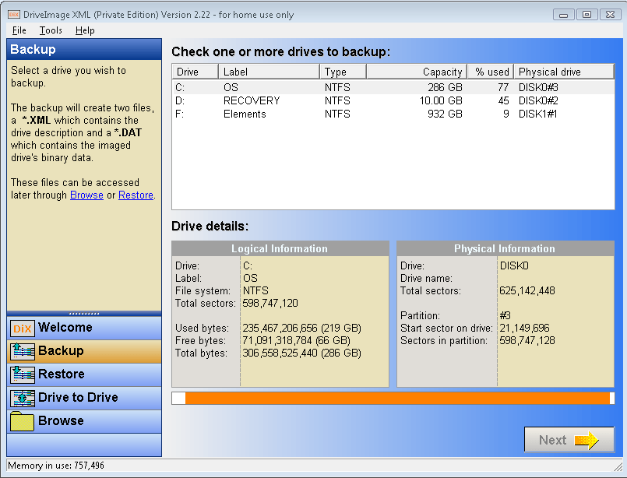Click the physical Total sectors value 625,142,448

527,290
